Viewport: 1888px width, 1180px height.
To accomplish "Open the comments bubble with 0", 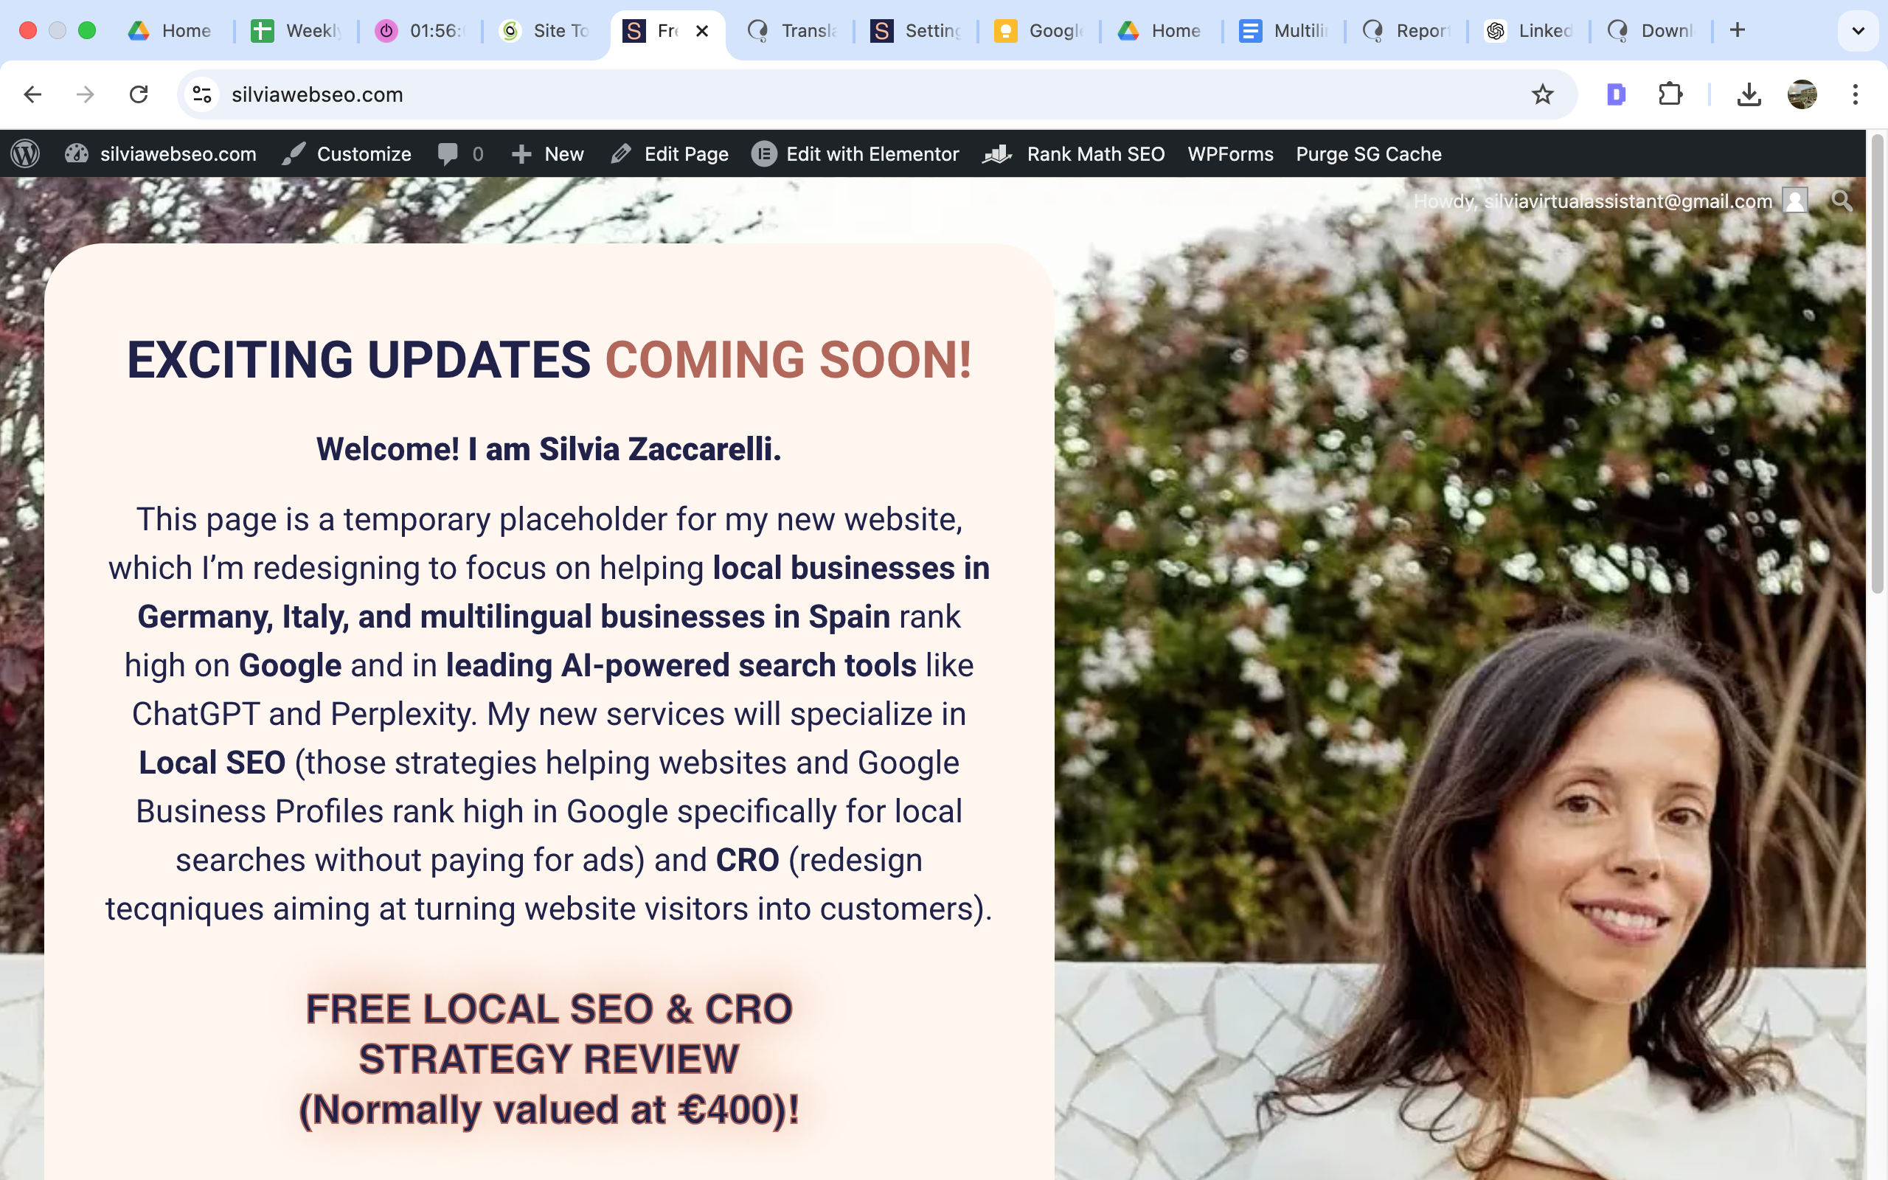I will click(460, 153).
